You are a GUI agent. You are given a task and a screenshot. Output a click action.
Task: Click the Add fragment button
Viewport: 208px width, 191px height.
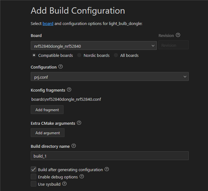pos(47,110)
